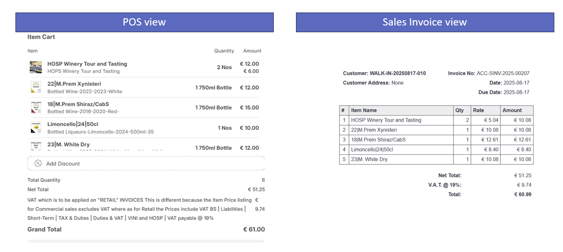Click the 23|M. White Dry bottle thumbnail
The width and height of the screenshot is (563, 252).
pos(36,146)
